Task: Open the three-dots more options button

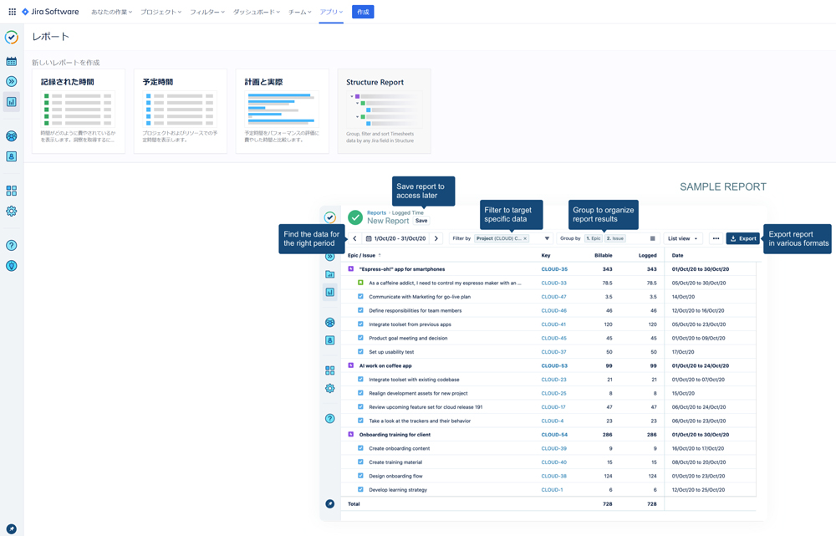Action: [716, 238]
